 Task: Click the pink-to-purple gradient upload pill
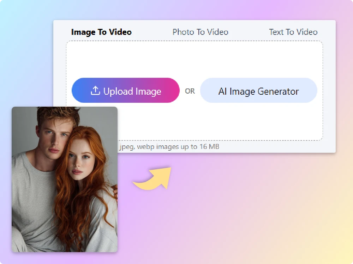[x=125, y=90]
